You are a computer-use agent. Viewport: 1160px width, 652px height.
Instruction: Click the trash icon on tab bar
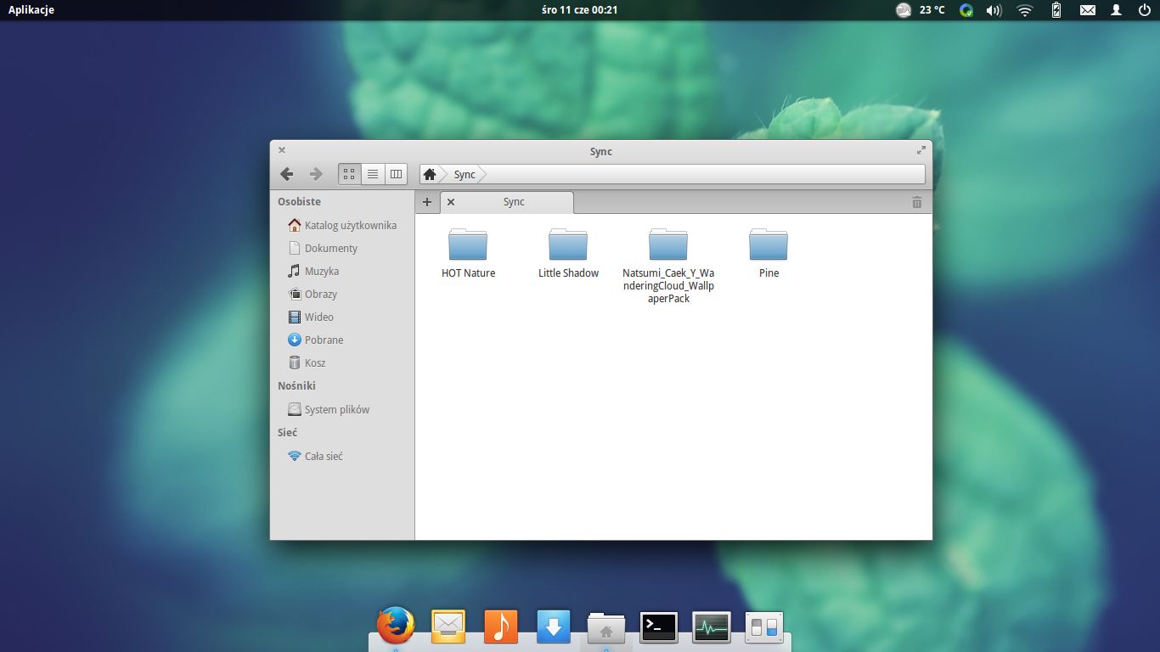point(916,202)
